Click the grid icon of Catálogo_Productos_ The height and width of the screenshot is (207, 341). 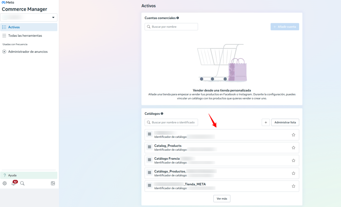(150, 172)
